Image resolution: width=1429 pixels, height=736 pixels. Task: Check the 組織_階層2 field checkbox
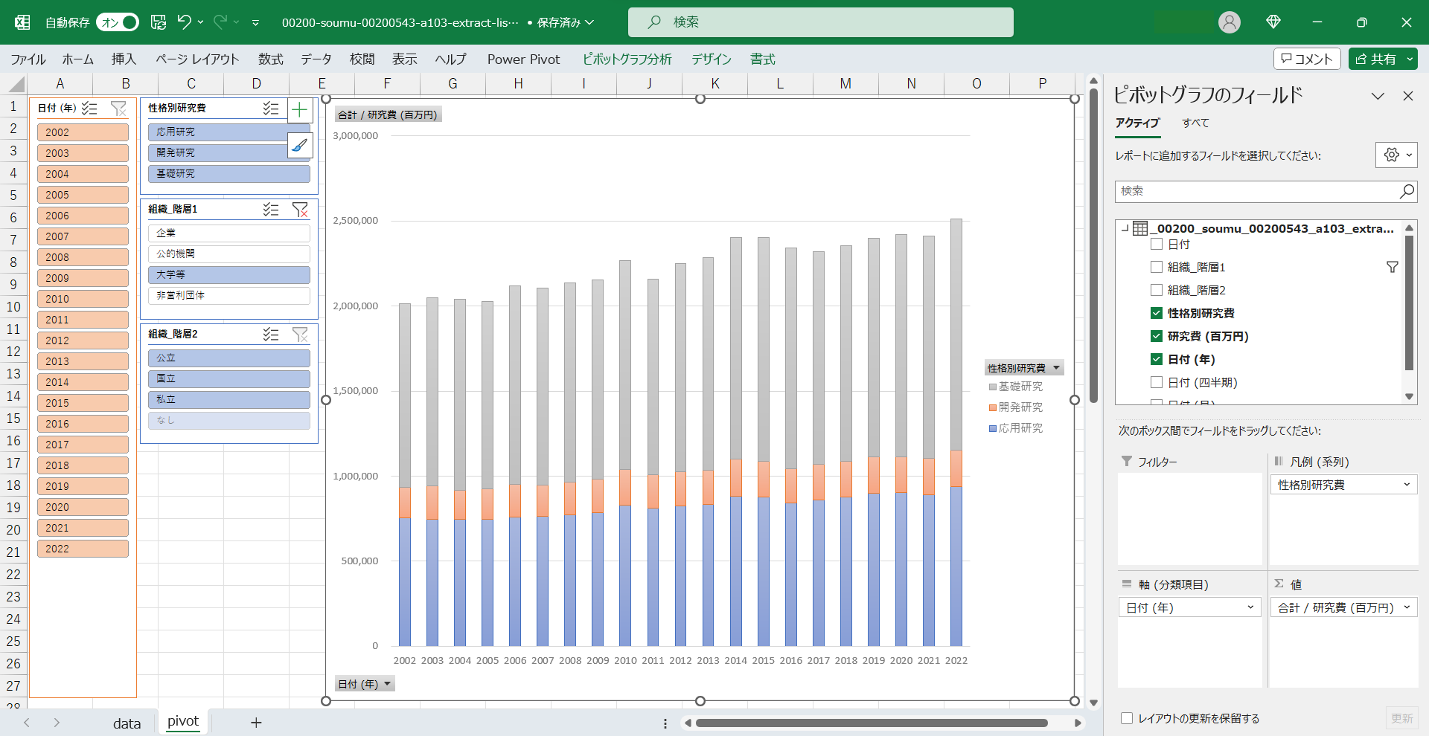point(1156,290)
